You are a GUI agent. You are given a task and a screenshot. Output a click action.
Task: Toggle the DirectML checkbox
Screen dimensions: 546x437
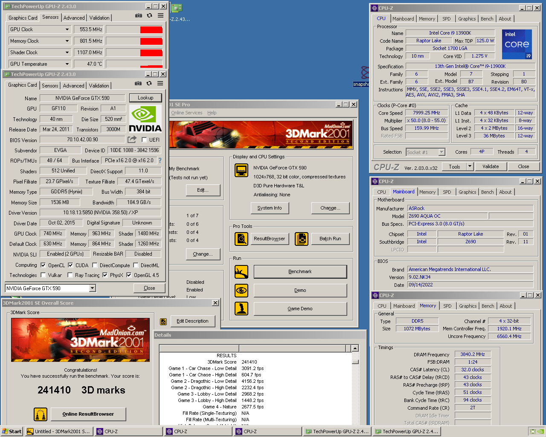pos(136,265)
